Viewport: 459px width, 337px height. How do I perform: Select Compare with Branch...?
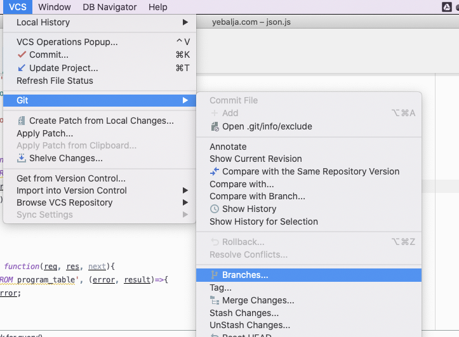click(309, 196)
